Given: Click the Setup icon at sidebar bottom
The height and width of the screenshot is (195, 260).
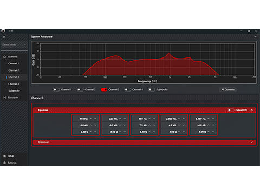Looking at the screenshot, I should [4, 156].
